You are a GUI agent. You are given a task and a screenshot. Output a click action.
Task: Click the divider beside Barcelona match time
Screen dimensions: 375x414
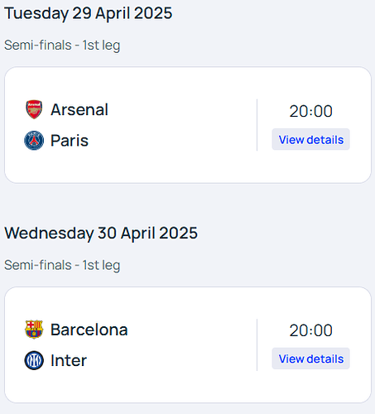pyautogui.click(x=257, y=344)
